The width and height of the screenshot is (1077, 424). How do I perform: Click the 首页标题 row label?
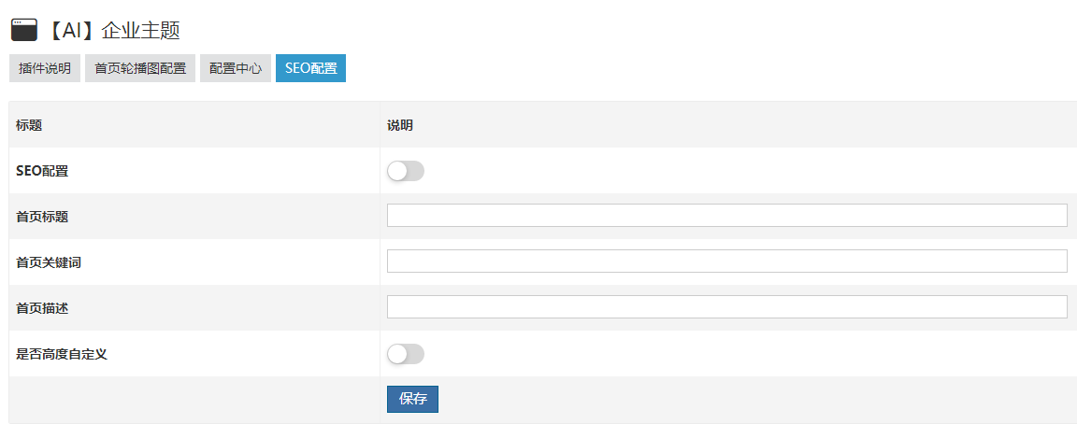(x=42, y=217)
